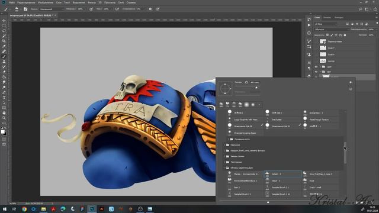Toggle pressure for size button

[x=158, y=9]
